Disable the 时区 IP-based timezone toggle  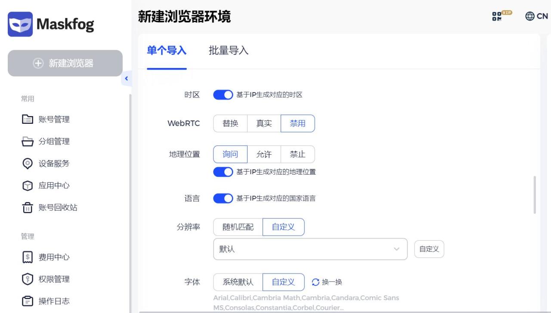point(223,95)
